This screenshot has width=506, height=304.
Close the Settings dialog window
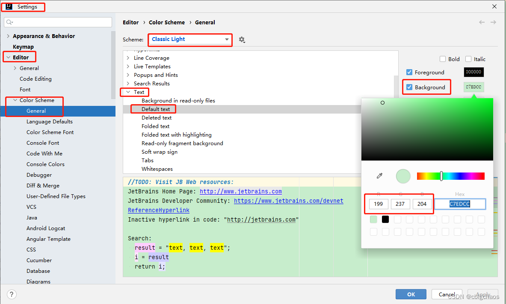click(x=494, y=6)
